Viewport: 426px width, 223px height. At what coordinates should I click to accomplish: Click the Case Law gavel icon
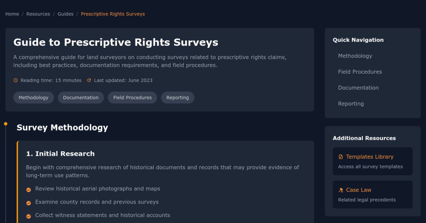coord(341,190)
